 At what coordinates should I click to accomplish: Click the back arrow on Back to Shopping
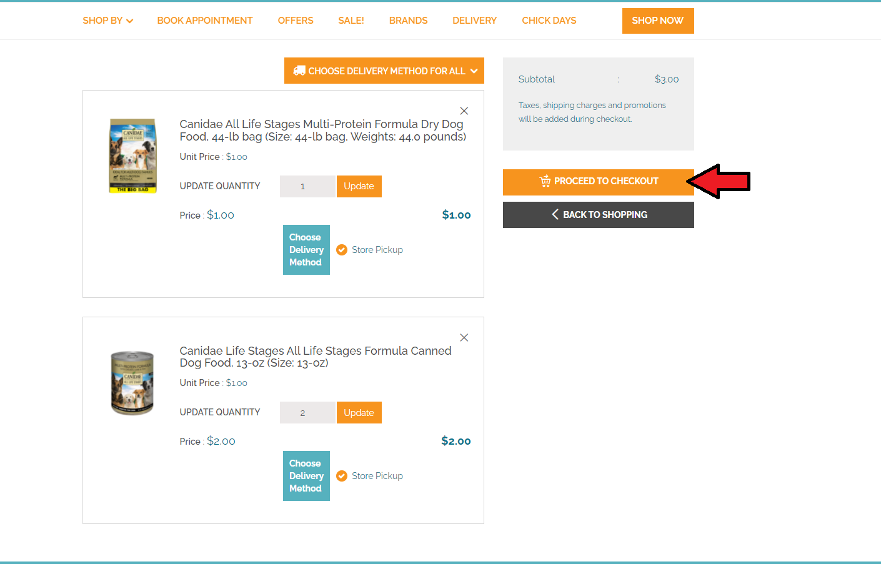tap(555, 215)
